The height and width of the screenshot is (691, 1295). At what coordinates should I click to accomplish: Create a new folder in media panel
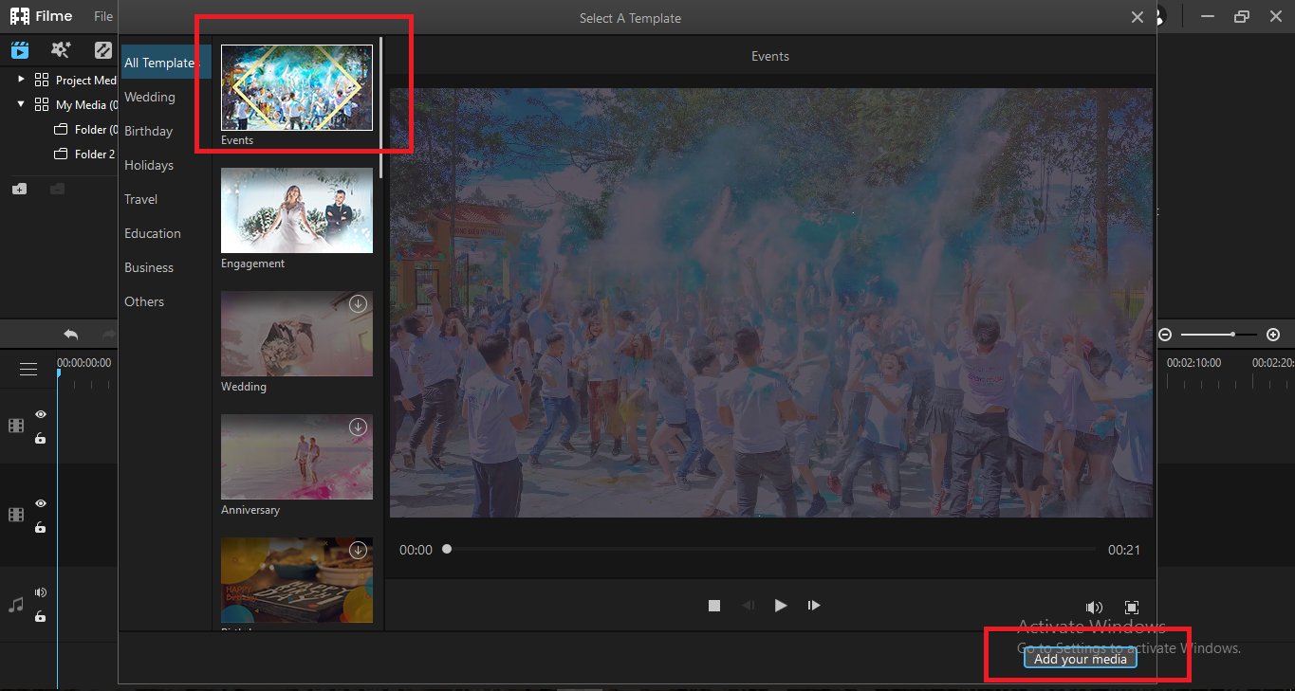19,188
